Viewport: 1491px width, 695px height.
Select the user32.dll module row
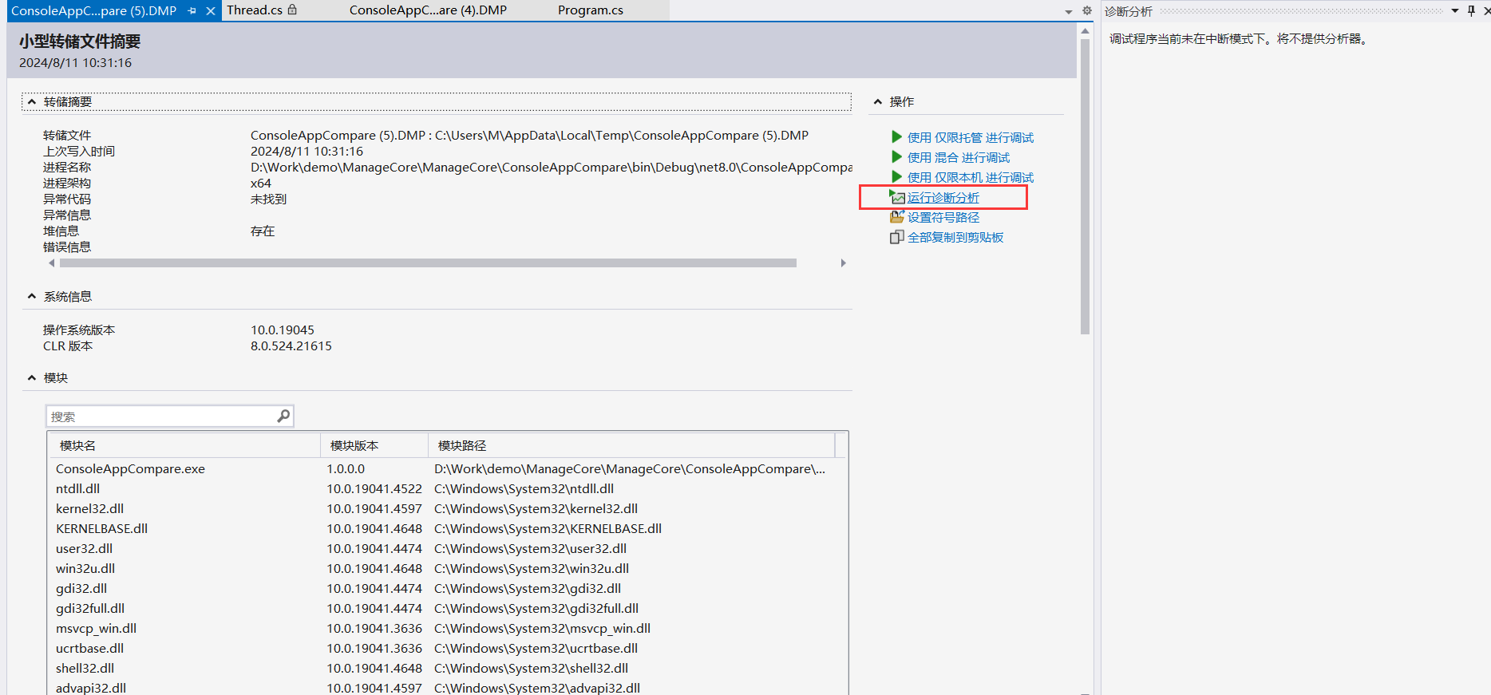[447, 548]
